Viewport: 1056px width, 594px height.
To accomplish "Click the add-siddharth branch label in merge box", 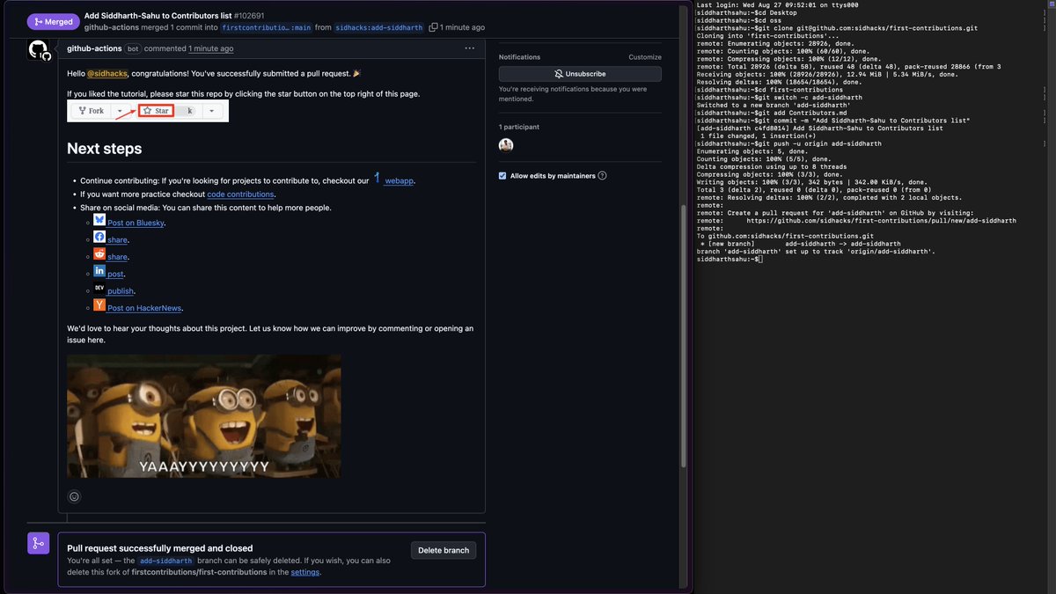I will [x=167, y=561].
